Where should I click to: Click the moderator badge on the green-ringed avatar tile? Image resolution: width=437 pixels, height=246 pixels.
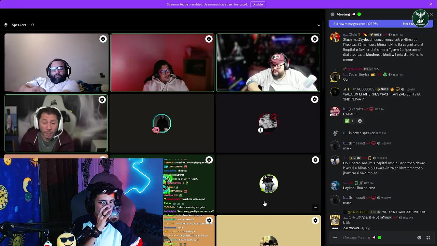315,160
